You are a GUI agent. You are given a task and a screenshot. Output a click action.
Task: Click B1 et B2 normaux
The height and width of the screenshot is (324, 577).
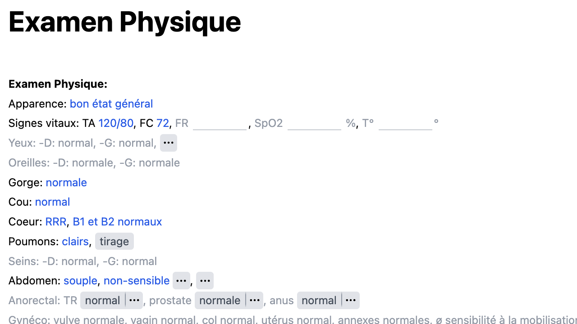point(117,221)
